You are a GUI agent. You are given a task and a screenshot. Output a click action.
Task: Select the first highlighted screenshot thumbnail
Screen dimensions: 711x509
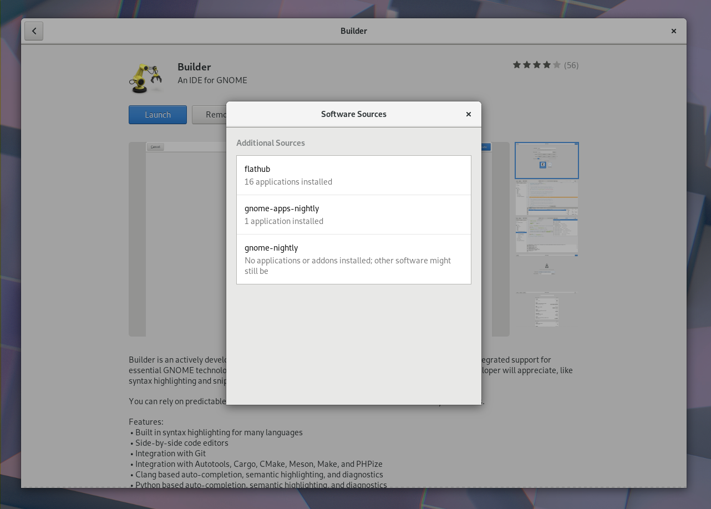pos(547,161)
